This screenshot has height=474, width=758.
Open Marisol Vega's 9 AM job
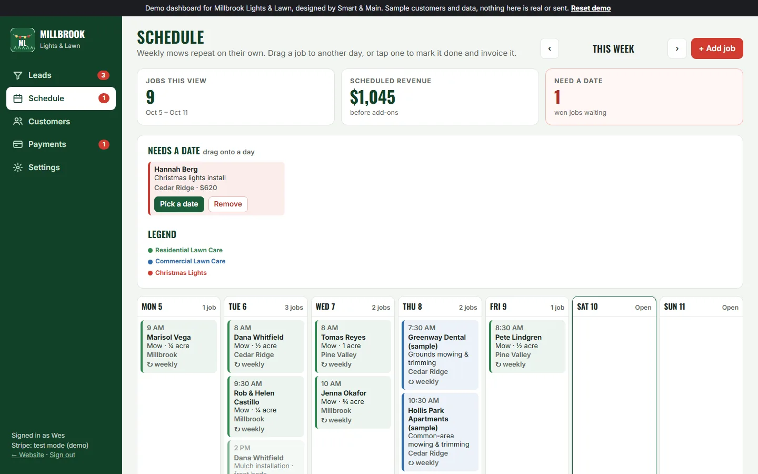[179, 346]
